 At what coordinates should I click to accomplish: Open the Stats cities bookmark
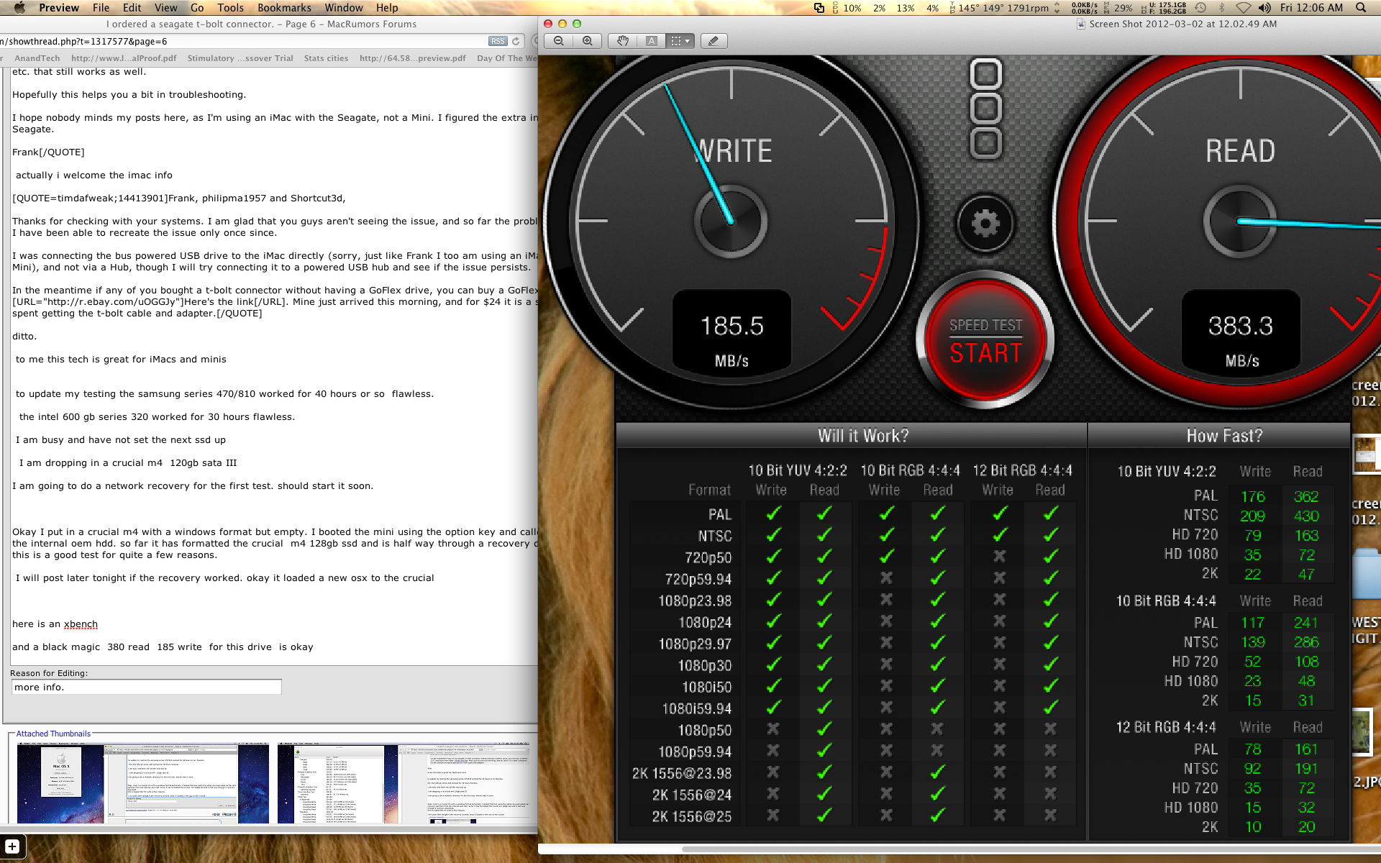tap(326, 58)
